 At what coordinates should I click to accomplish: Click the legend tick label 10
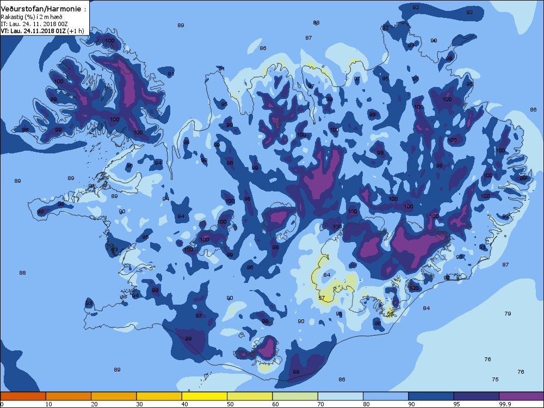48,404
